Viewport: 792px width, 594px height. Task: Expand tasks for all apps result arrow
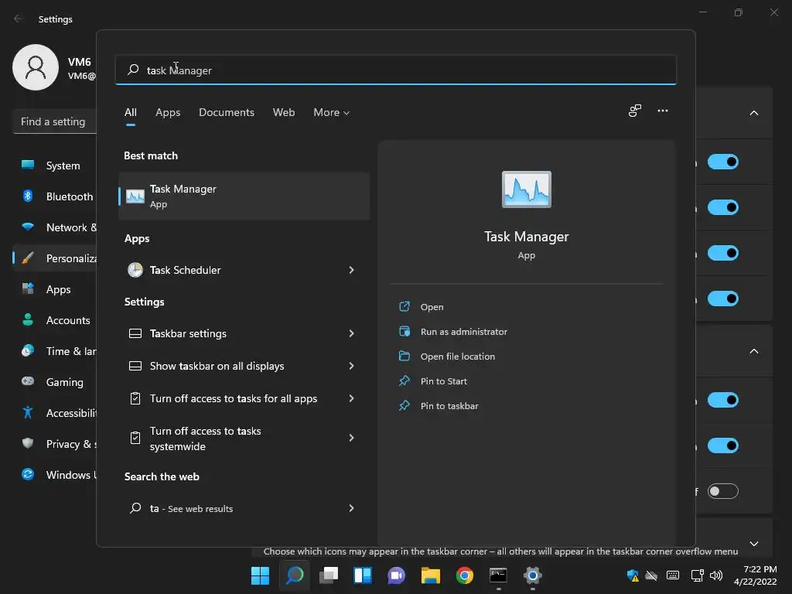click(352, 398)
